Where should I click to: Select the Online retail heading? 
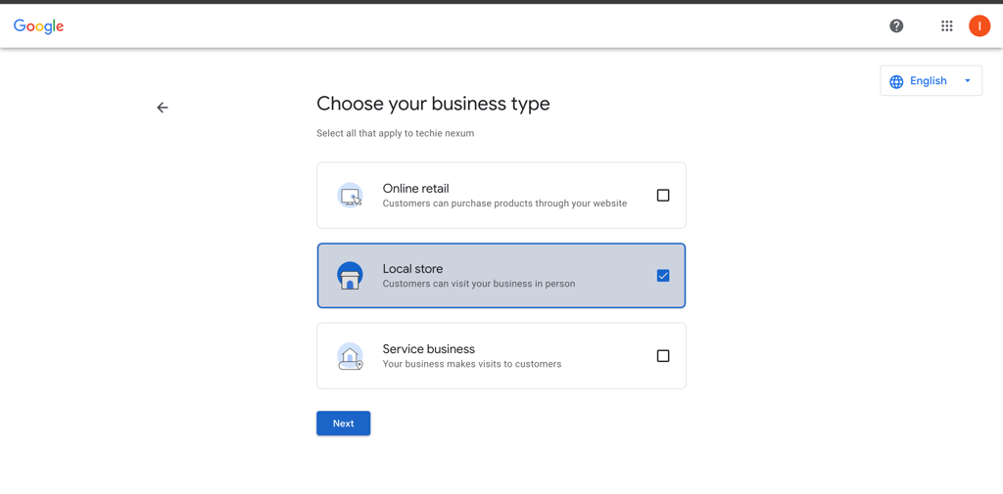click(x=415, y=189)
